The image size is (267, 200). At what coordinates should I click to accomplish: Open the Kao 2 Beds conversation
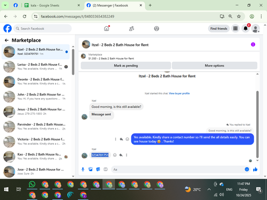[x=36, y=157]
